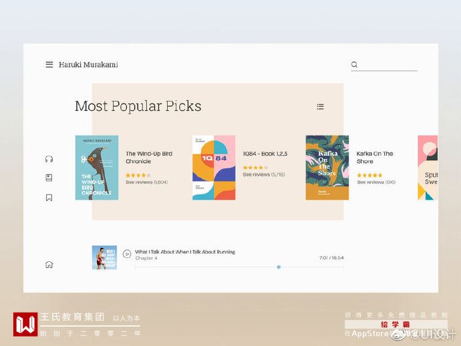See reviews for Kafka On The Shore
This screenshot has height=346, width=461.
click(375, 182)
